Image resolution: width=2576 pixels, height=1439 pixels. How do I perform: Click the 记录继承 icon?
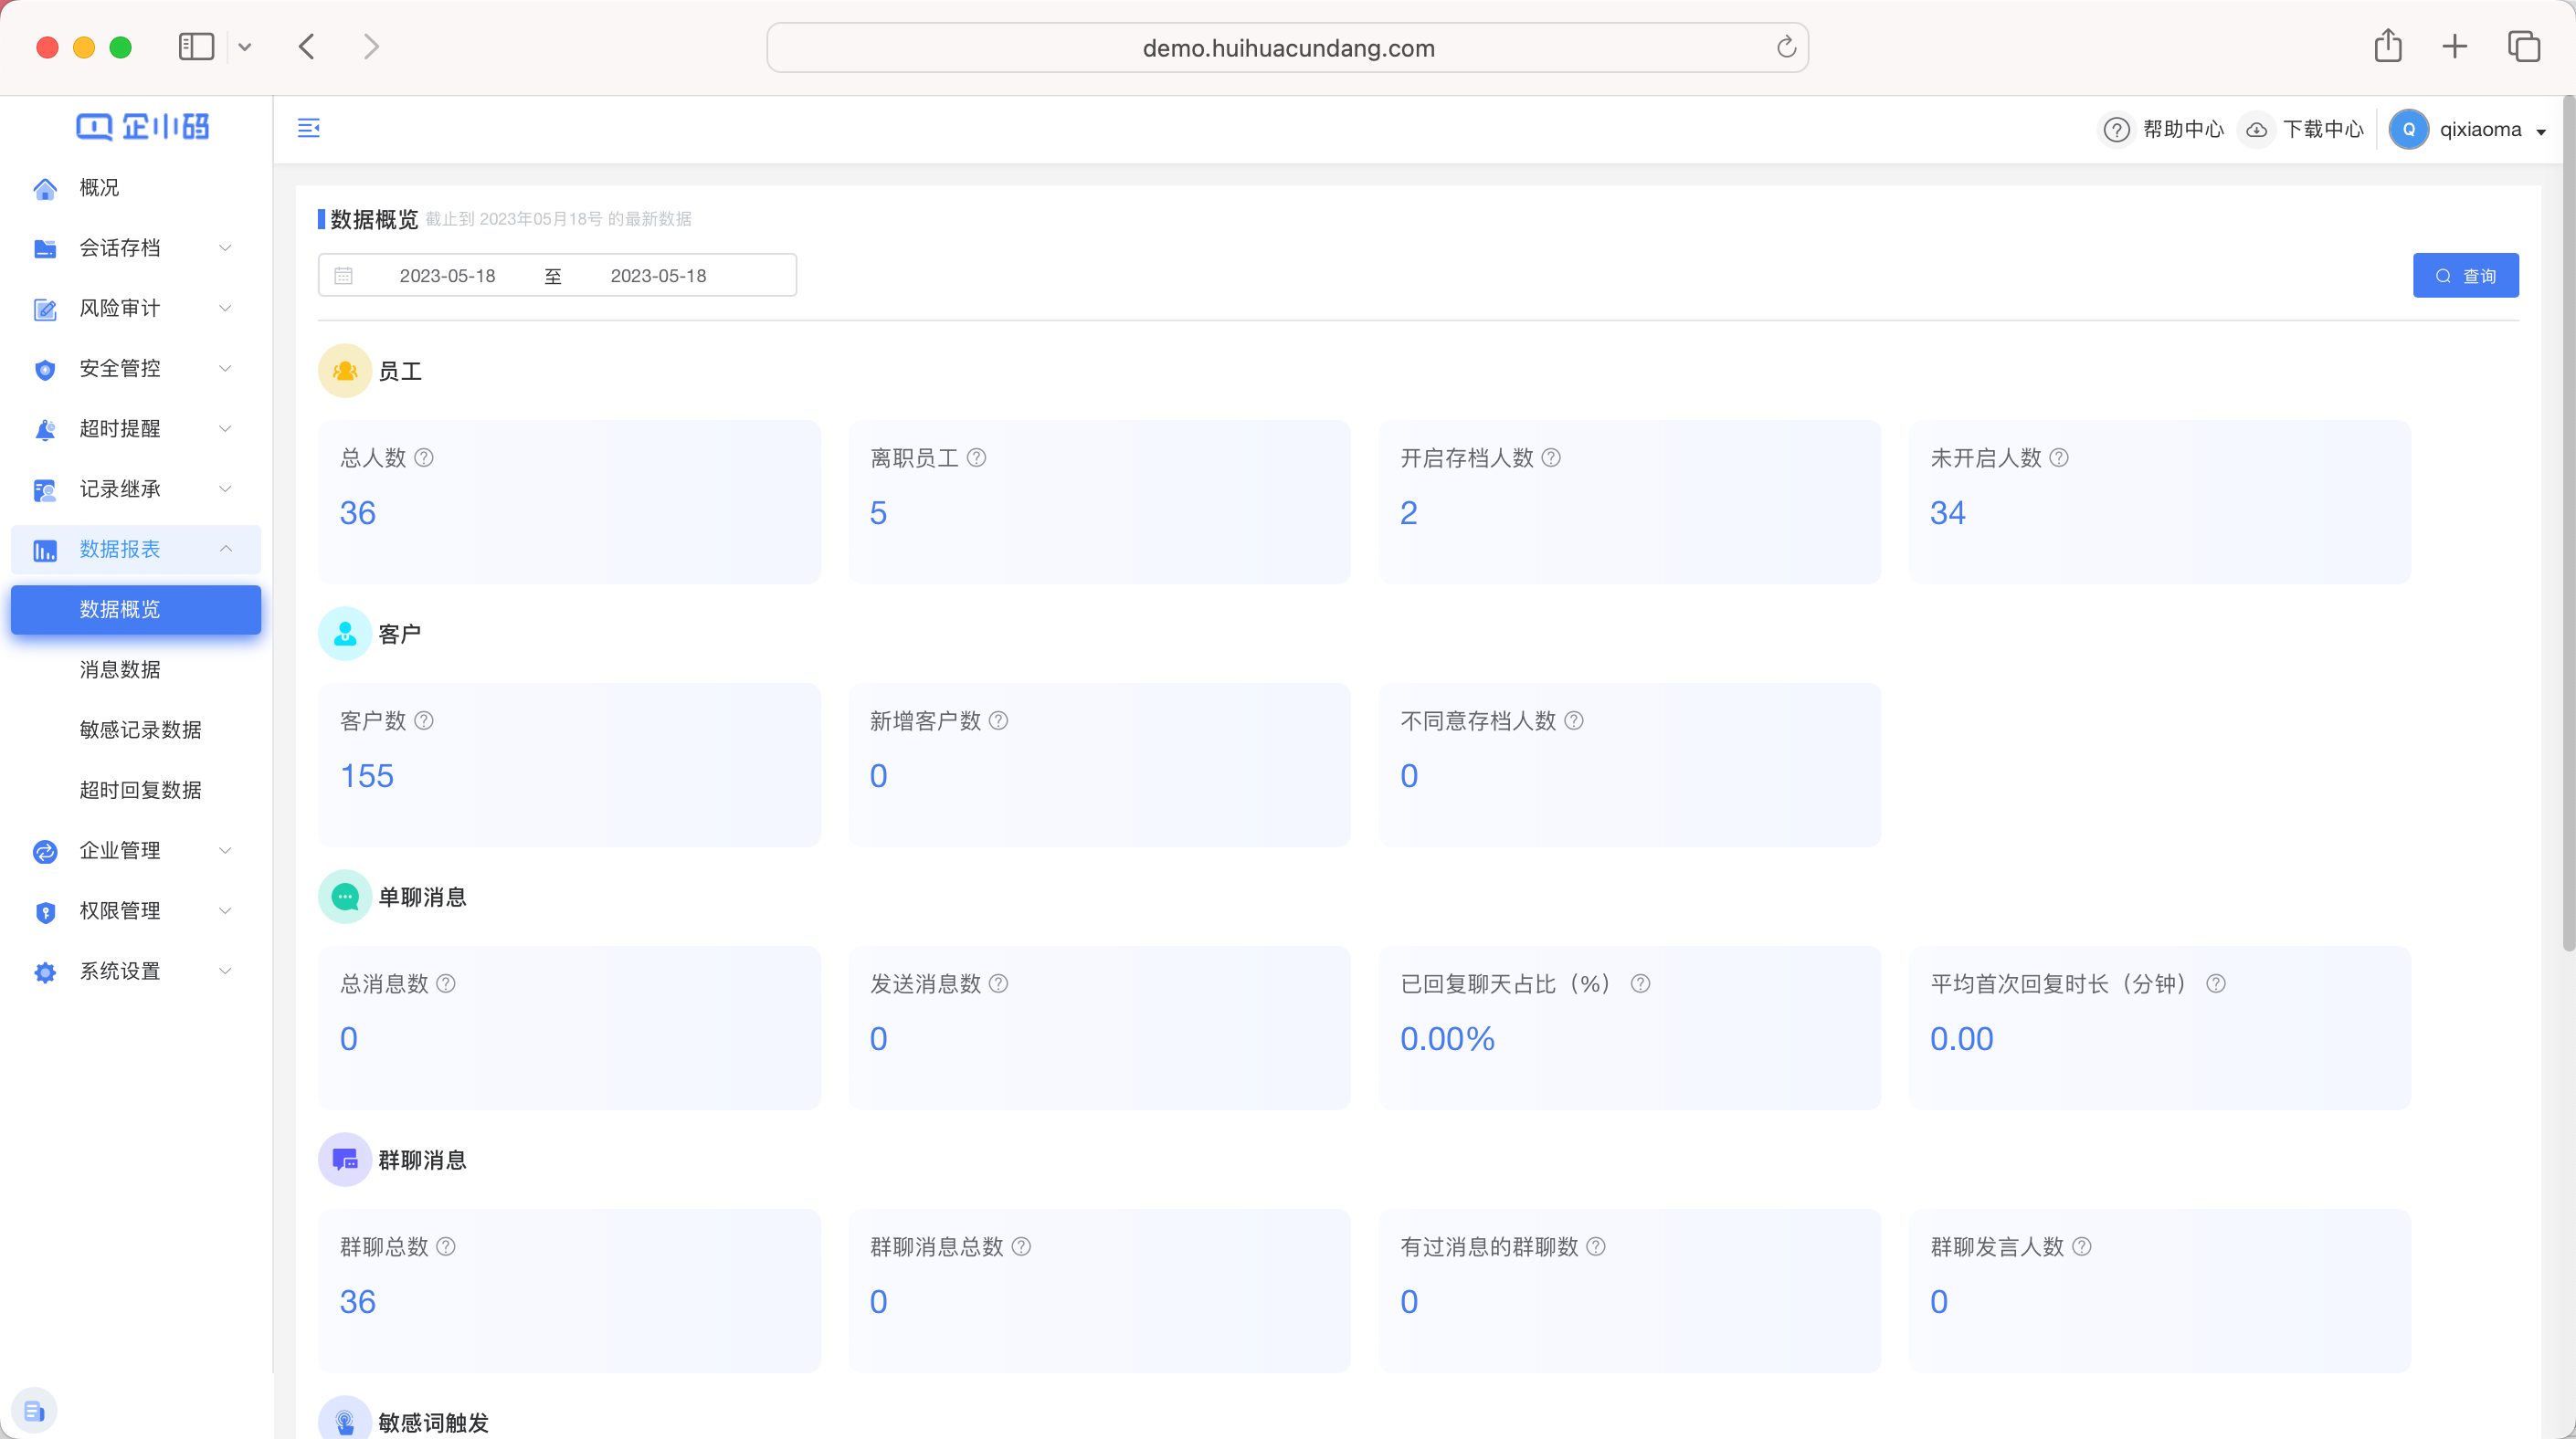(x=45, y=489)
